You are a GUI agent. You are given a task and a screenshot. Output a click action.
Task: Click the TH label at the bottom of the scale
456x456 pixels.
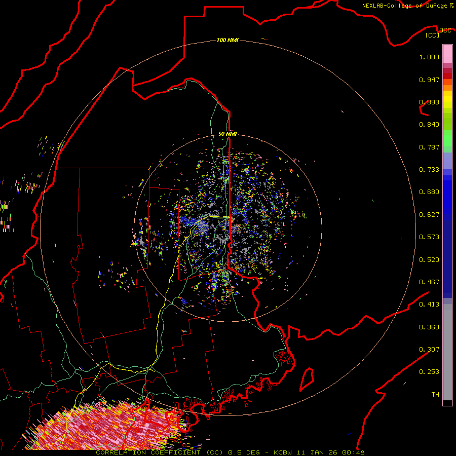click(435, 395)
